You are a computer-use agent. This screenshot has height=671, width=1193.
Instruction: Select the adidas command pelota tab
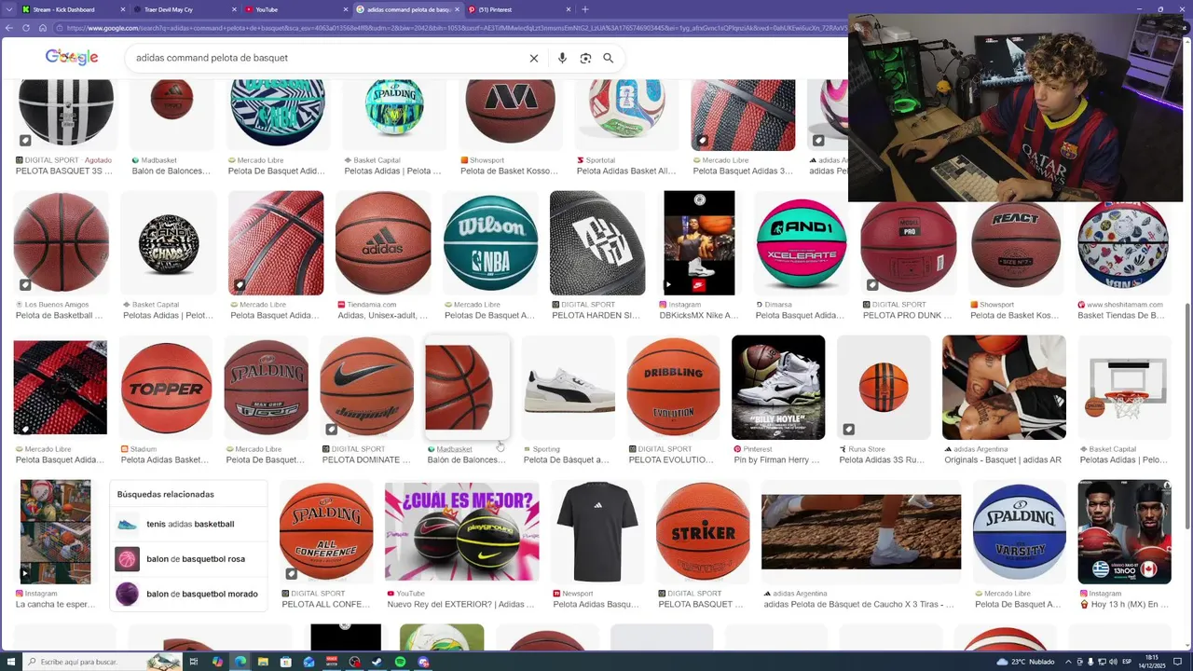pyautogui.click(x=407, y=9)
